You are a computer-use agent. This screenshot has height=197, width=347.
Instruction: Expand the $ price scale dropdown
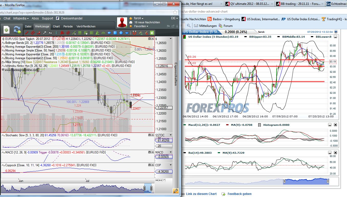[171, 39]
